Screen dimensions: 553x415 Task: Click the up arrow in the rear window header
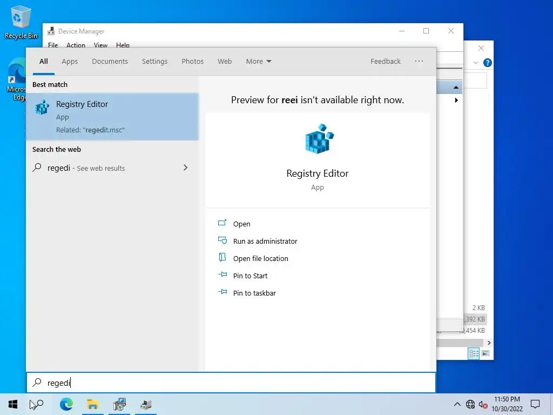tap(456, 87)
